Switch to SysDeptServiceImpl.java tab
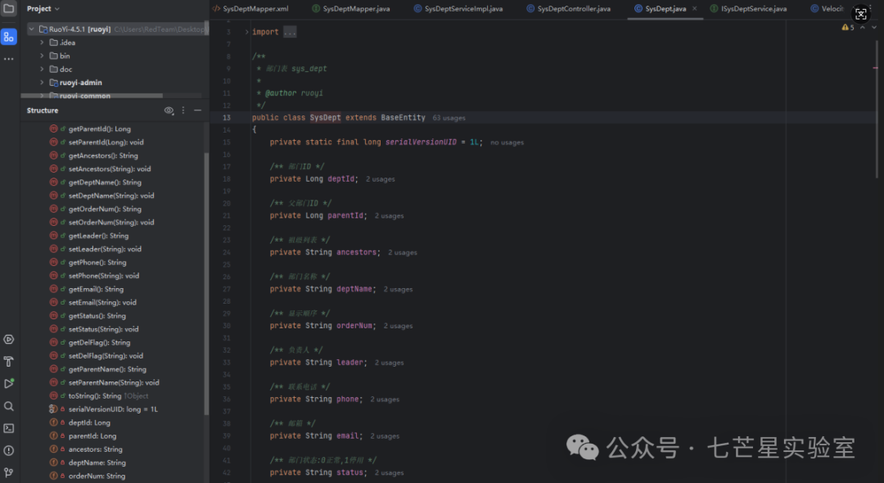884x483 pixels. pyautogui.click(x=458, y=8)
